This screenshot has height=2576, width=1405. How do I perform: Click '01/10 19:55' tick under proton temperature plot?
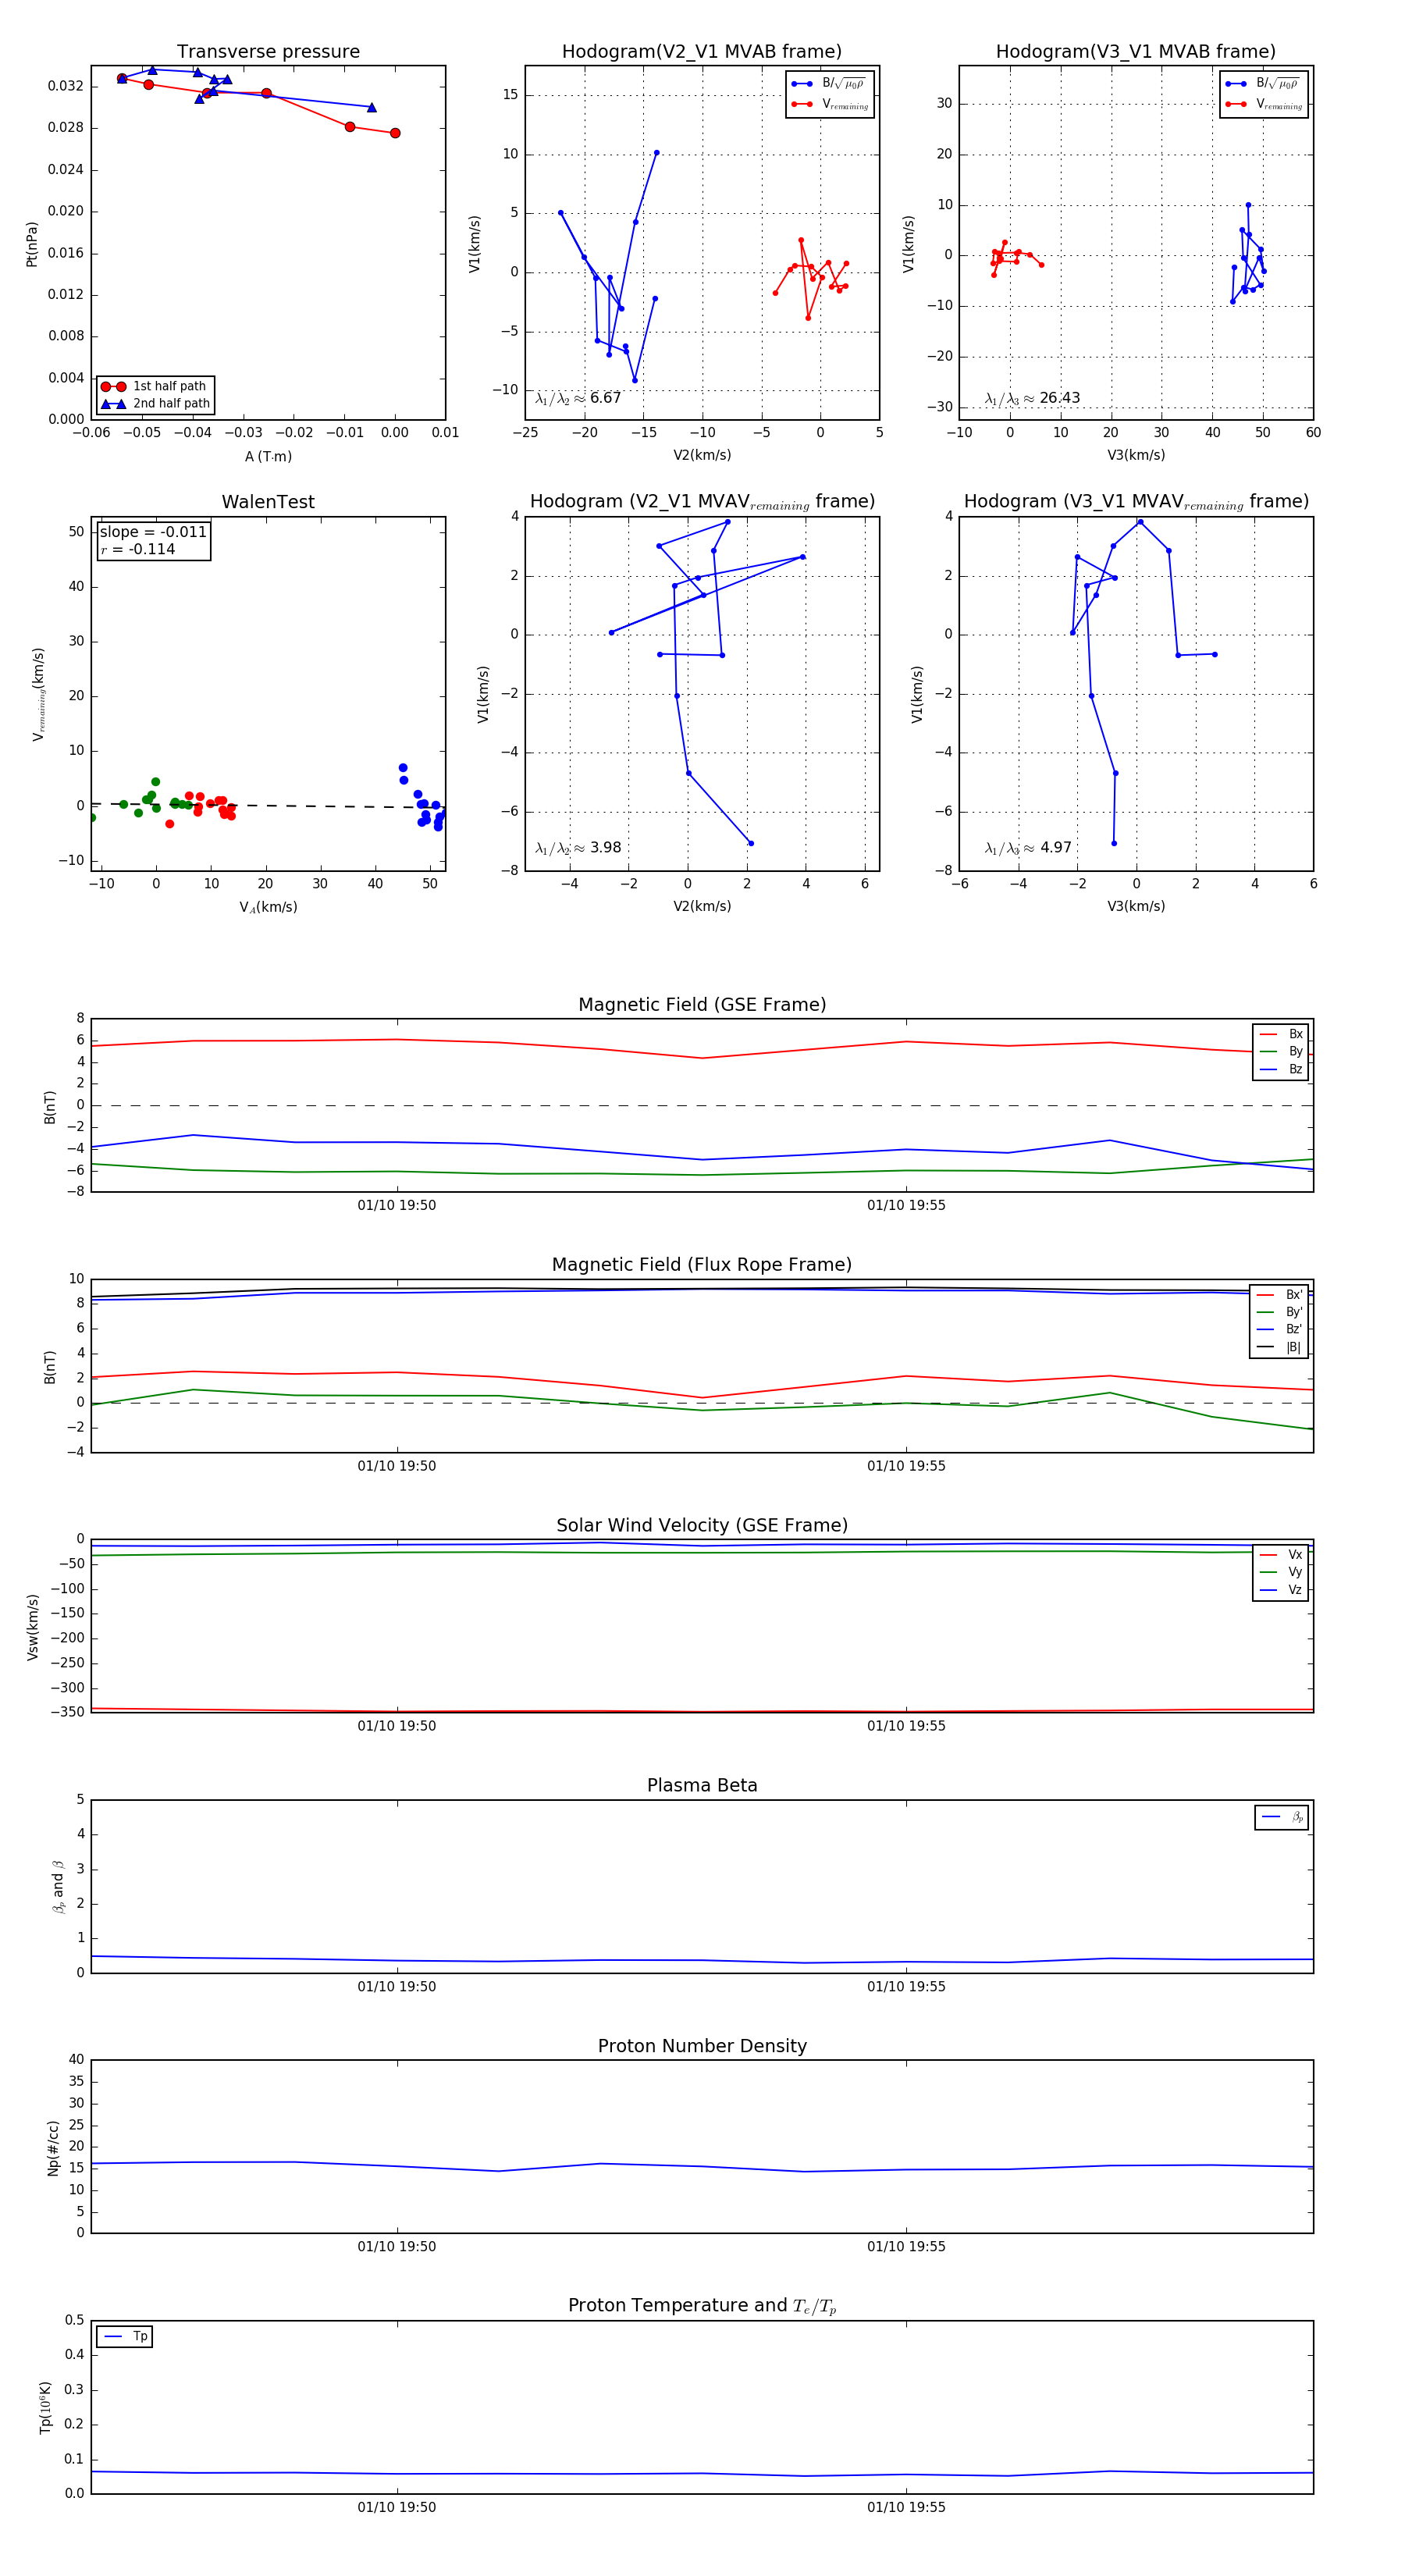pyautogui.click(x=906, y=2508)
